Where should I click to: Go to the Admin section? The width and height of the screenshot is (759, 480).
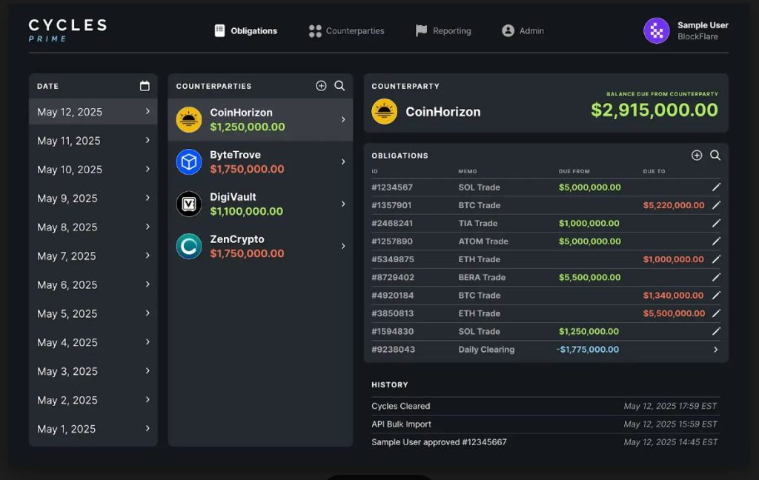pyautogui.click(x=523, y=31)
